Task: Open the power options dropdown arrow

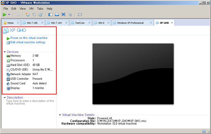Action: tap(9, 14)
